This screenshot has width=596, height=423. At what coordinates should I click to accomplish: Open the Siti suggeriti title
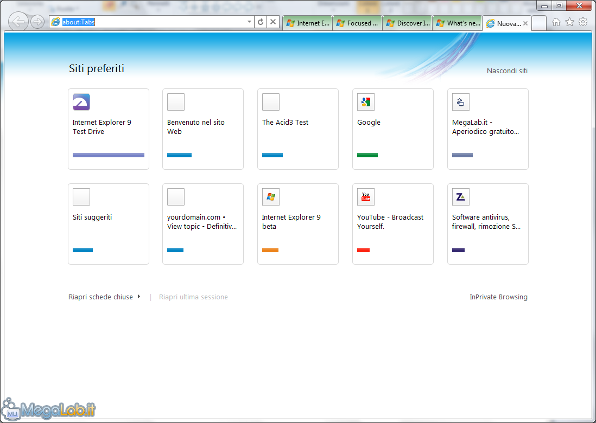point(92,217)
